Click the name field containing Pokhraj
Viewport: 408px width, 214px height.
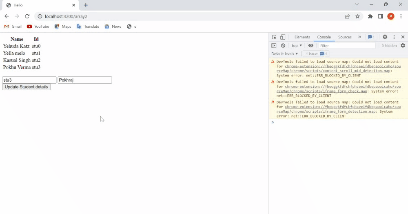(x=85, y=80)
